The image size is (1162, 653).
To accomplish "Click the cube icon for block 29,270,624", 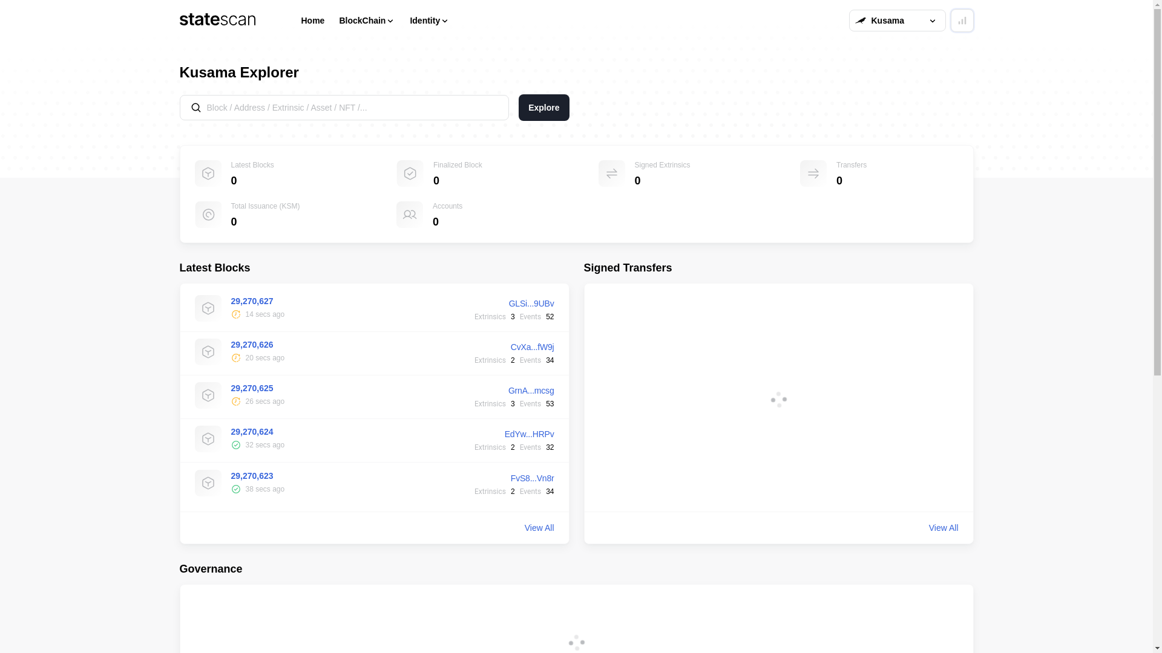I will [x=208, y=439].
